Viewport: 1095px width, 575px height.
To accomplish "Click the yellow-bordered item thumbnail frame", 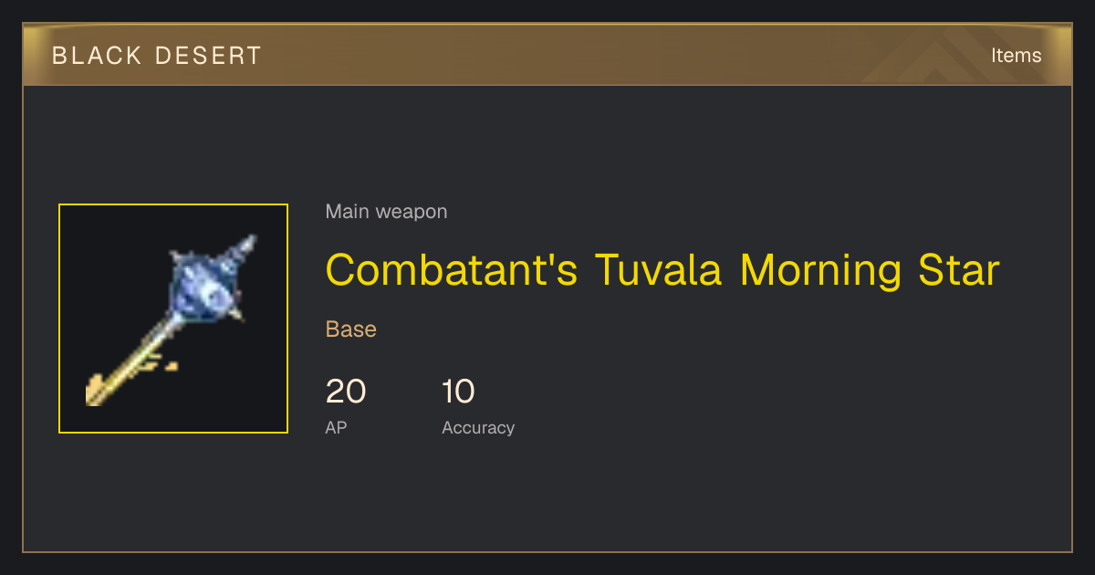I will point(173,319).
